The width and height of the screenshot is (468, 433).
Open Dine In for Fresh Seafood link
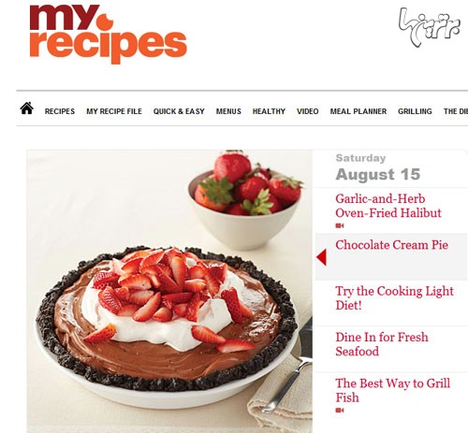tap(382, 344)
